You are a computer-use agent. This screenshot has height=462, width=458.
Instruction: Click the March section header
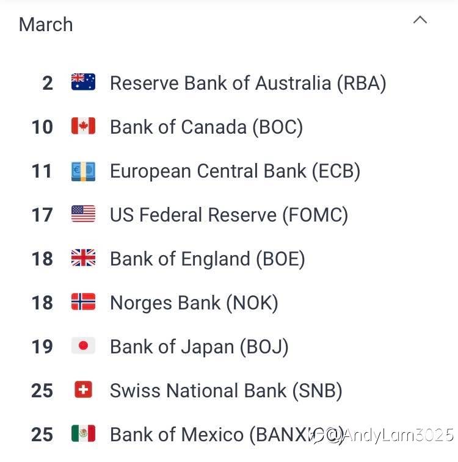[46, 24]
